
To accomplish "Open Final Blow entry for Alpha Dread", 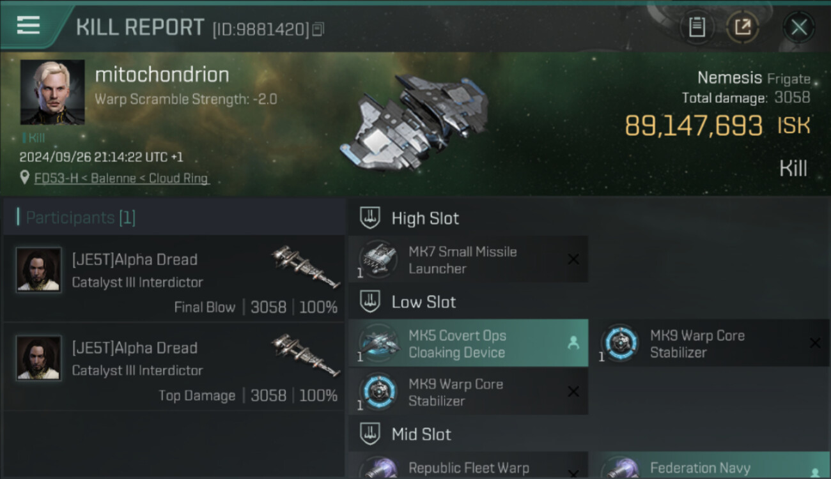I will [174, 278].
